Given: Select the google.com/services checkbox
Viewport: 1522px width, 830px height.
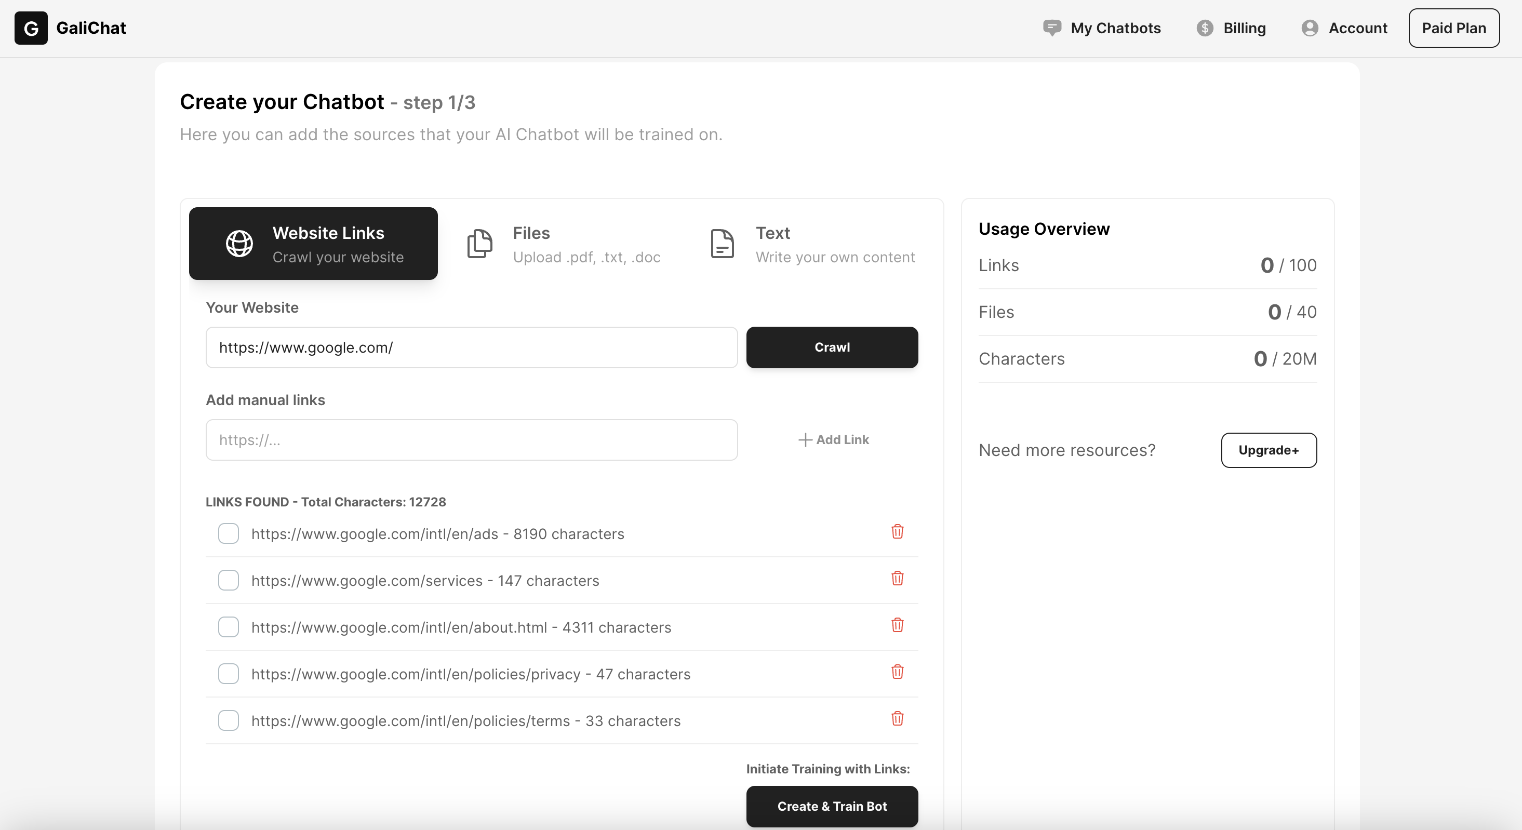Looking at the screenshot, I should click(228, 580).
